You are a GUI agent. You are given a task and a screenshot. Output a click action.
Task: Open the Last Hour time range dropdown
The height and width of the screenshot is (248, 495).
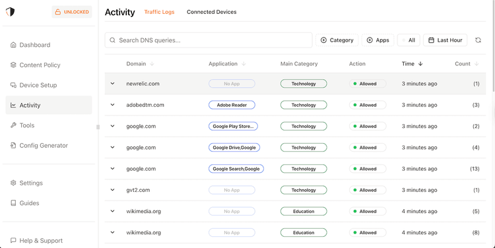[445, 40]
